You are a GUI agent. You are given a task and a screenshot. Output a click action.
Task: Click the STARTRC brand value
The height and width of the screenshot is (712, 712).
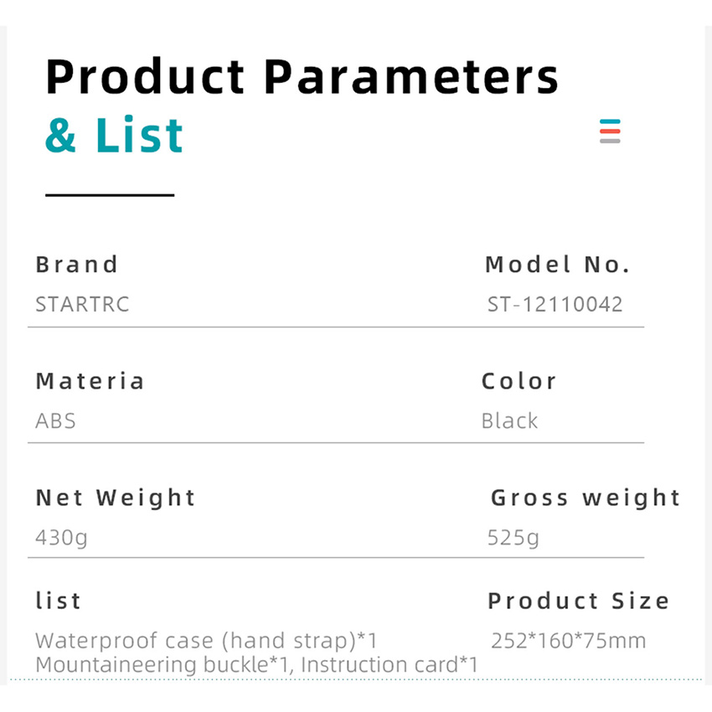point(82,304)
